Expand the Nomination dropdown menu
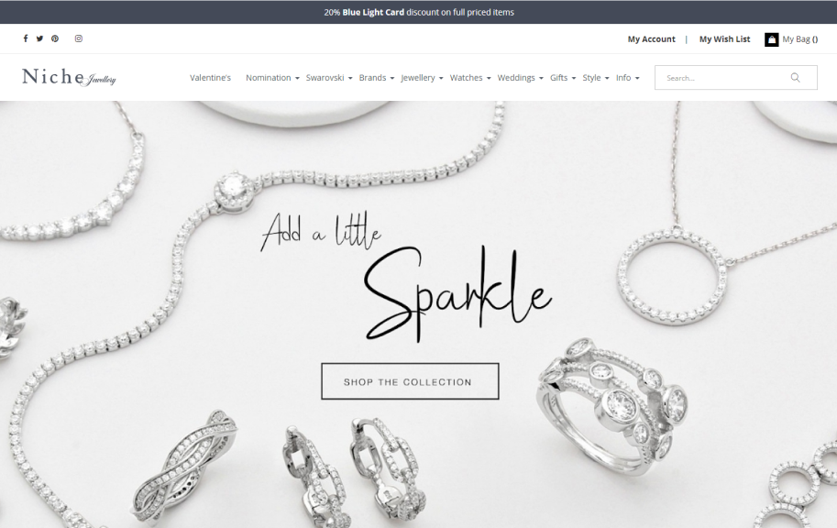837x528 pixels. [272, 78]
